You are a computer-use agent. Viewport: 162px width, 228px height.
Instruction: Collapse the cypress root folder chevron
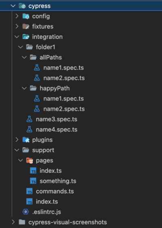[x=13, y=6]
